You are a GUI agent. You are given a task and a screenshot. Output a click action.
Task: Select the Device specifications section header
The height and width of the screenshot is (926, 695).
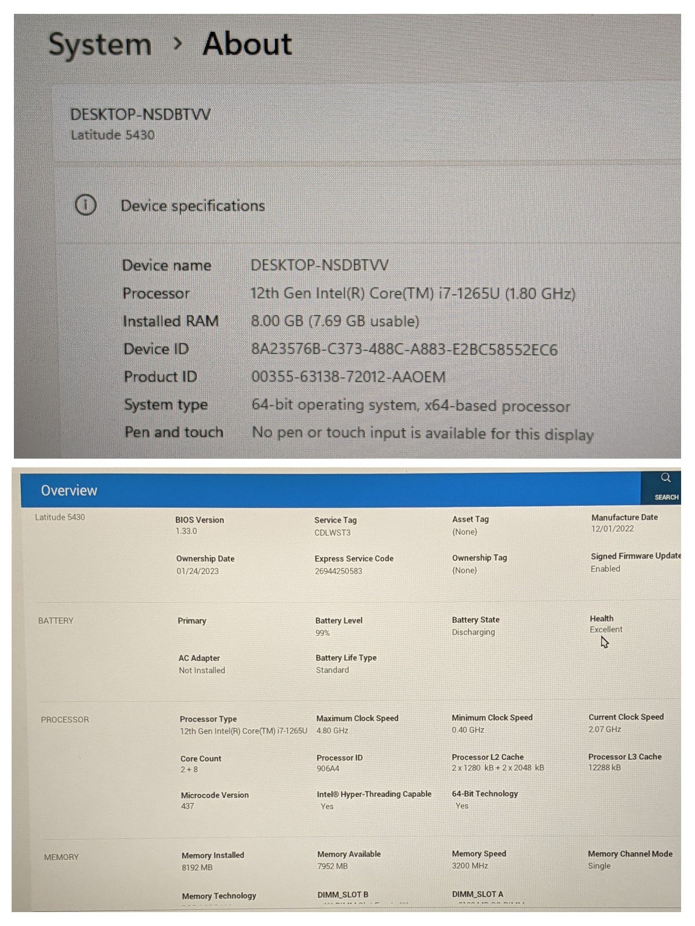pos(193,205)
